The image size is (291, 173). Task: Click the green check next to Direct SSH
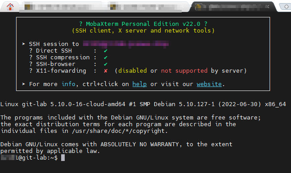pos(106,51)
